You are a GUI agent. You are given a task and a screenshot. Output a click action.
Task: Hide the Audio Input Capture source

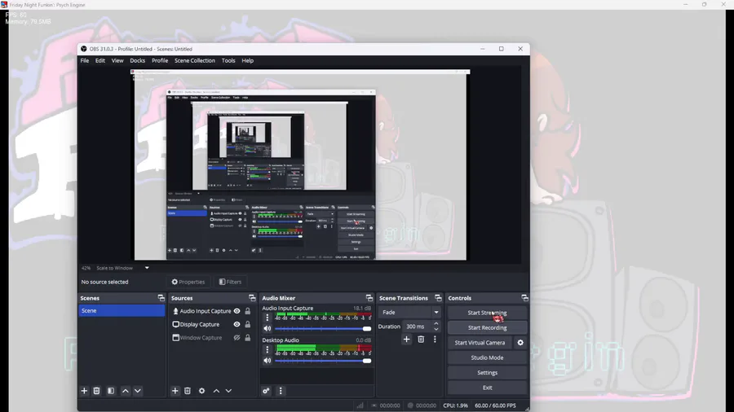(x=237, y=311)
